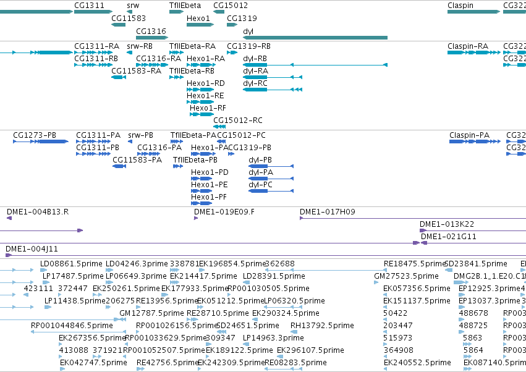Click the dyl-PB protein label
Viewport: 526px width, 372px height.
[x=260, y=160]
